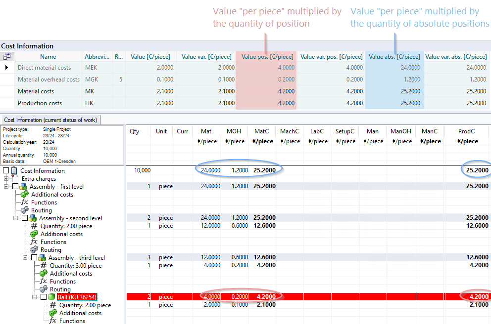Expand the Extra charges tree node
This screenshot has width=491, height=324.
(6, 179)
